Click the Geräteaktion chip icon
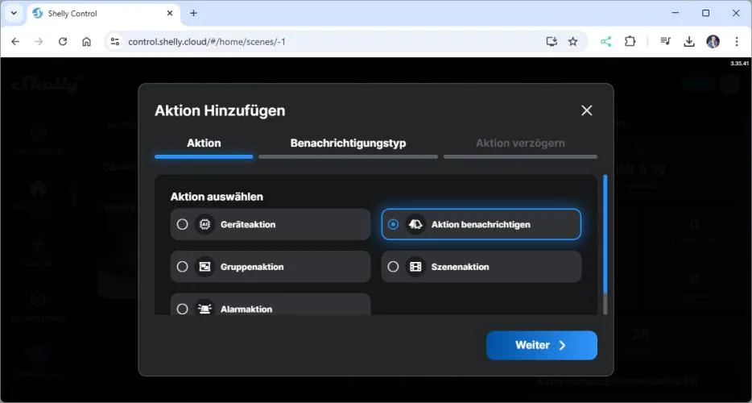 [205, 224]
